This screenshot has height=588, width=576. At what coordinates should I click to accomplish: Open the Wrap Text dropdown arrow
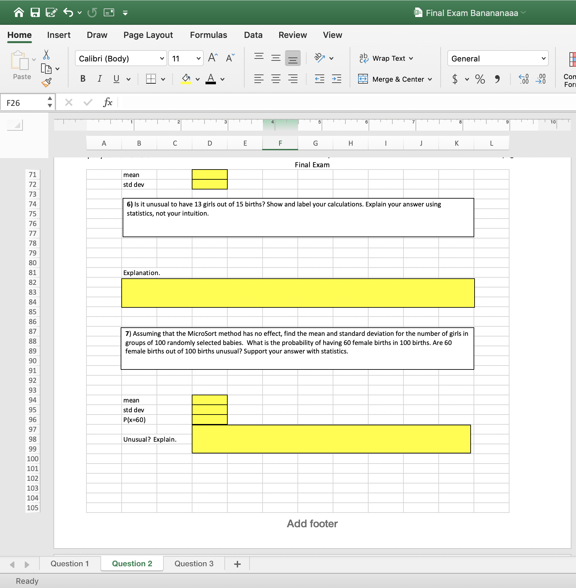tap(411, 58)
